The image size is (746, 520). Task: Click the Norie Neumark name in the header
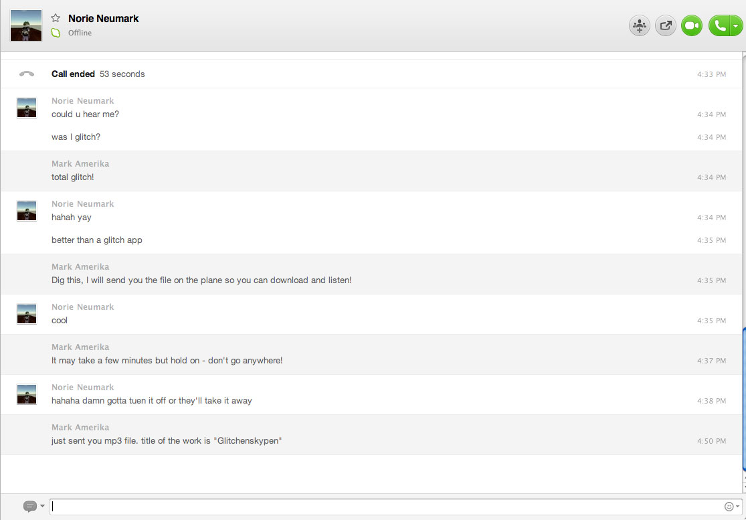(x=104, y=19)
